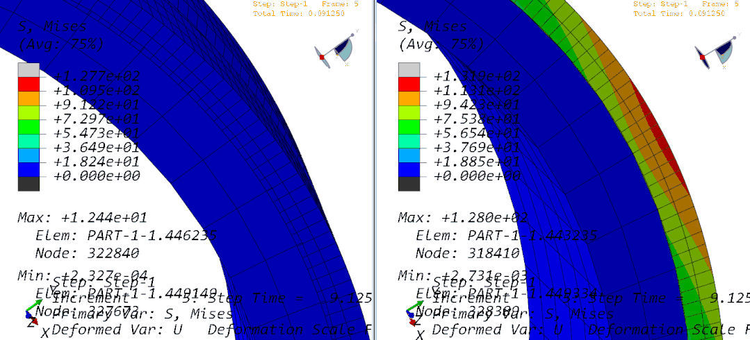Click the legend value +1.319e+02

tap(477, 76)
